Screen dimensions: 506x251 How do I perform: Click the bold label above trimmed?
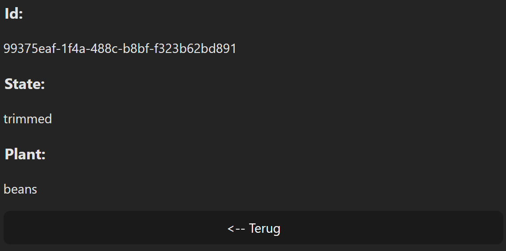coord(25,84)
